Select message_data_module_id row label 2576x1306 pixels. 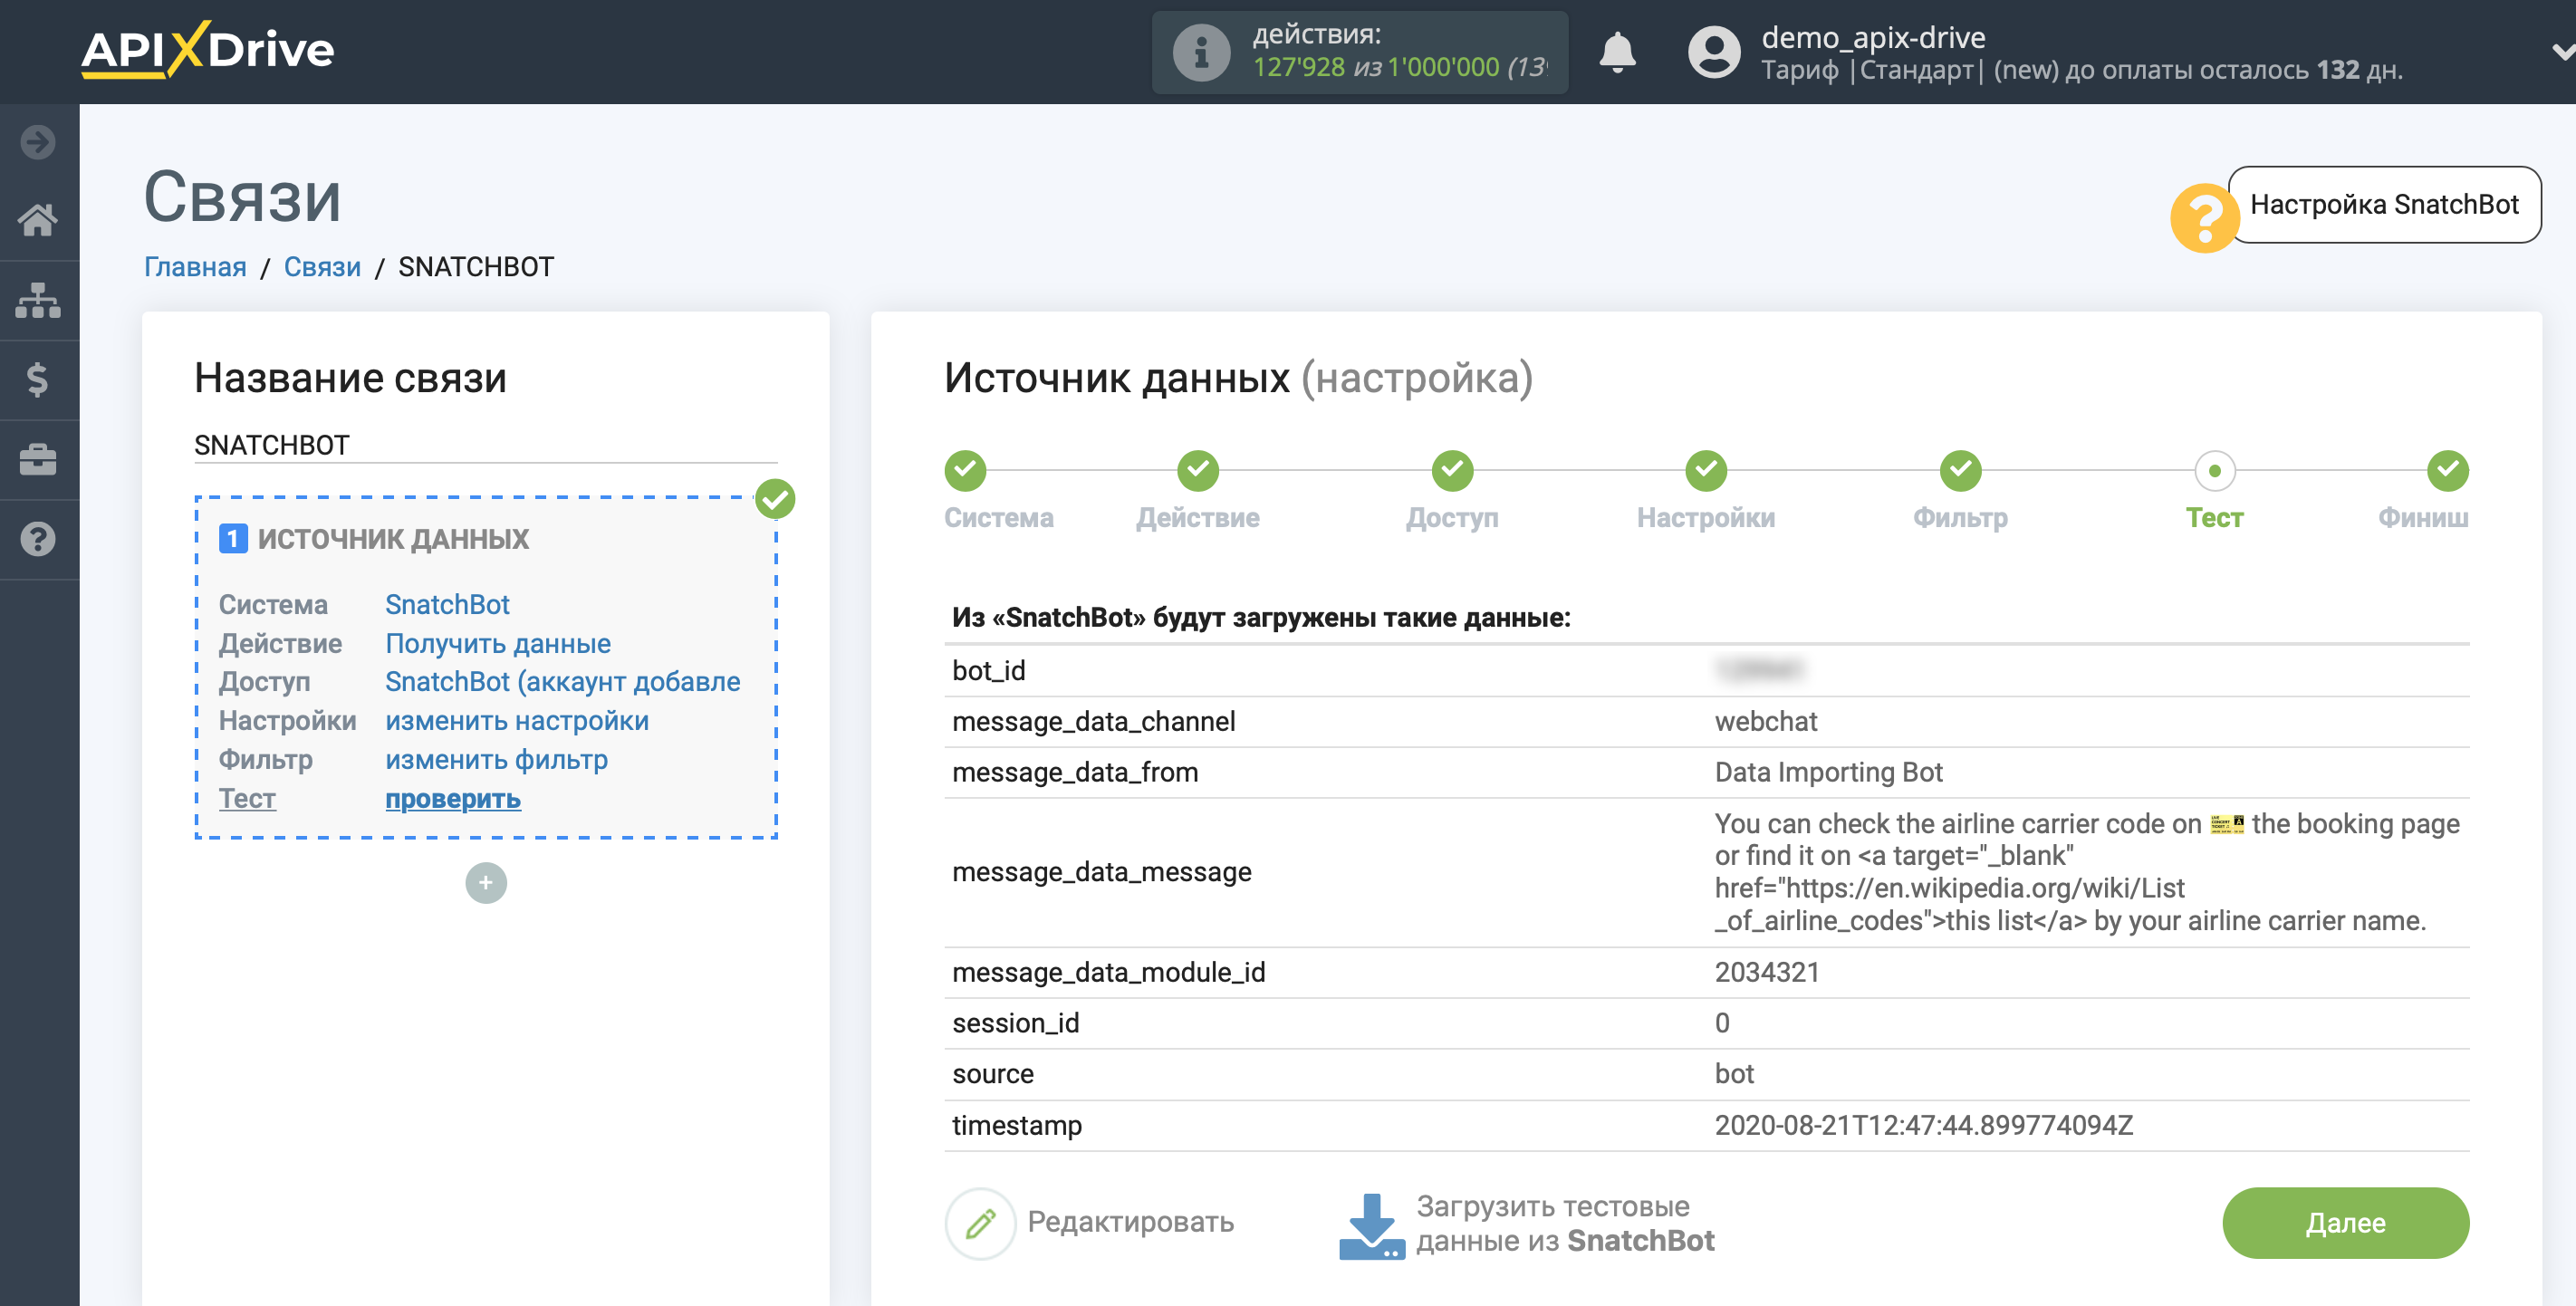coord(1108,973)
